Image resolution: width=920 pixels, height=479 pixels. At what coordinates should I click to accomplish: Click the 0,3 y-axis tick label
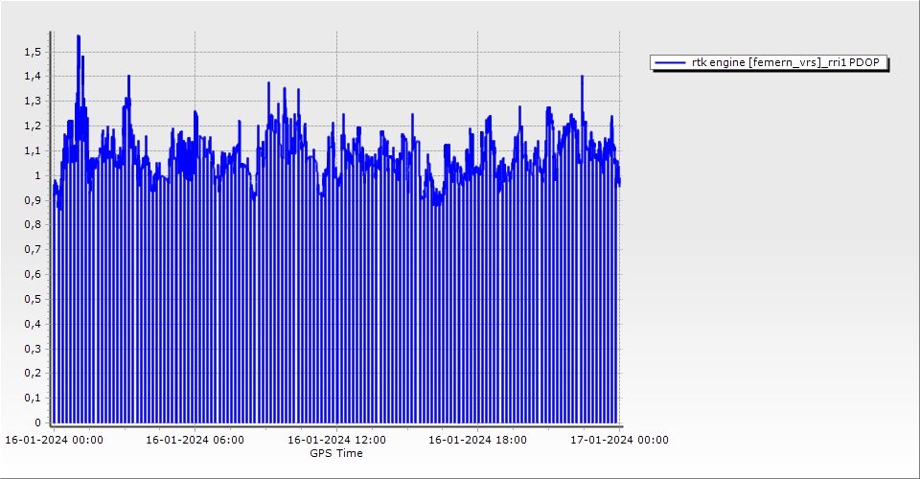(x=32, y=349)
